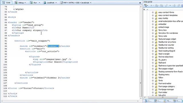Click the footer id line of code
This screenshot has height=103, width=183.
point(31,88)
